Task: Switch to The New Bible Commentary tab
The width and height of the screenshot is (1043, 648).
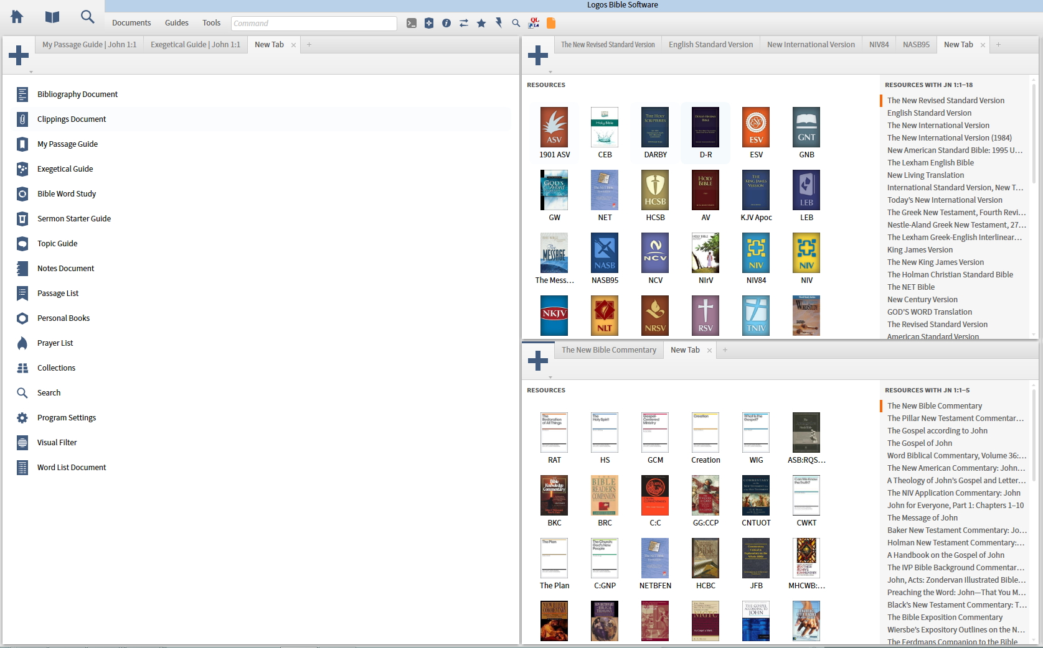Action: [x=609, y=350]
